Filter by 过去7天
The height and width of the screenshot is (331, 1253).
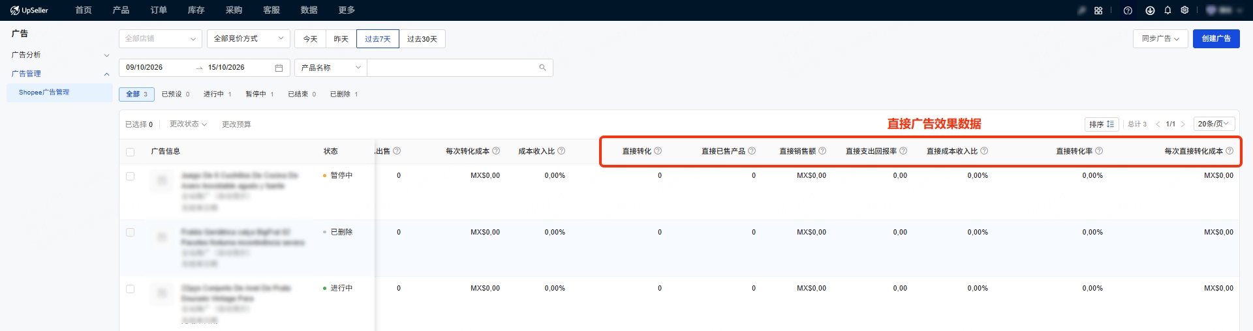click(378, 39)
